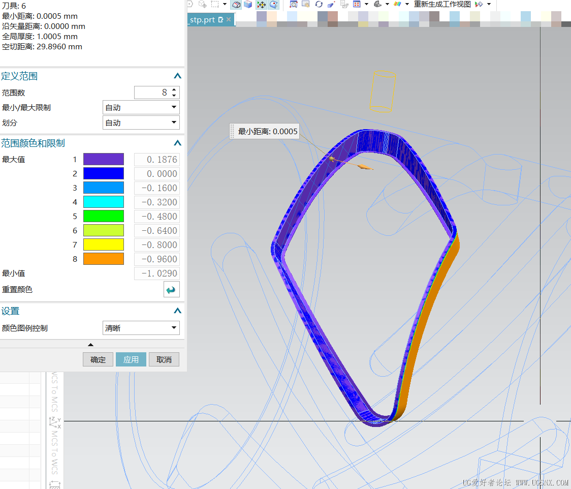The width and height of the screenshot is (571, 489).
Task: Click the 范围数 value field
Action: tap(152, 93)
